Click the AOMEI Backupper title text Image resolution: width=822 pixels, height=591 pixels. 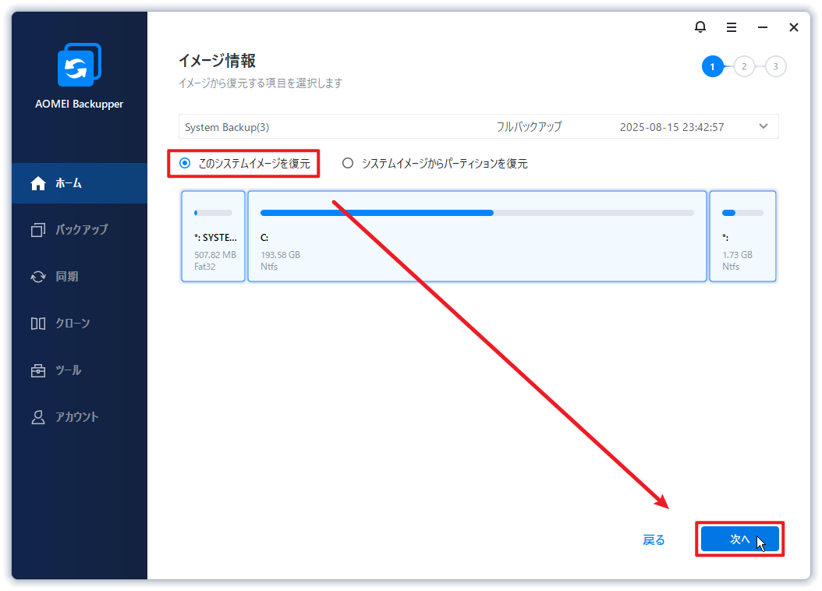tap(80, 104)
